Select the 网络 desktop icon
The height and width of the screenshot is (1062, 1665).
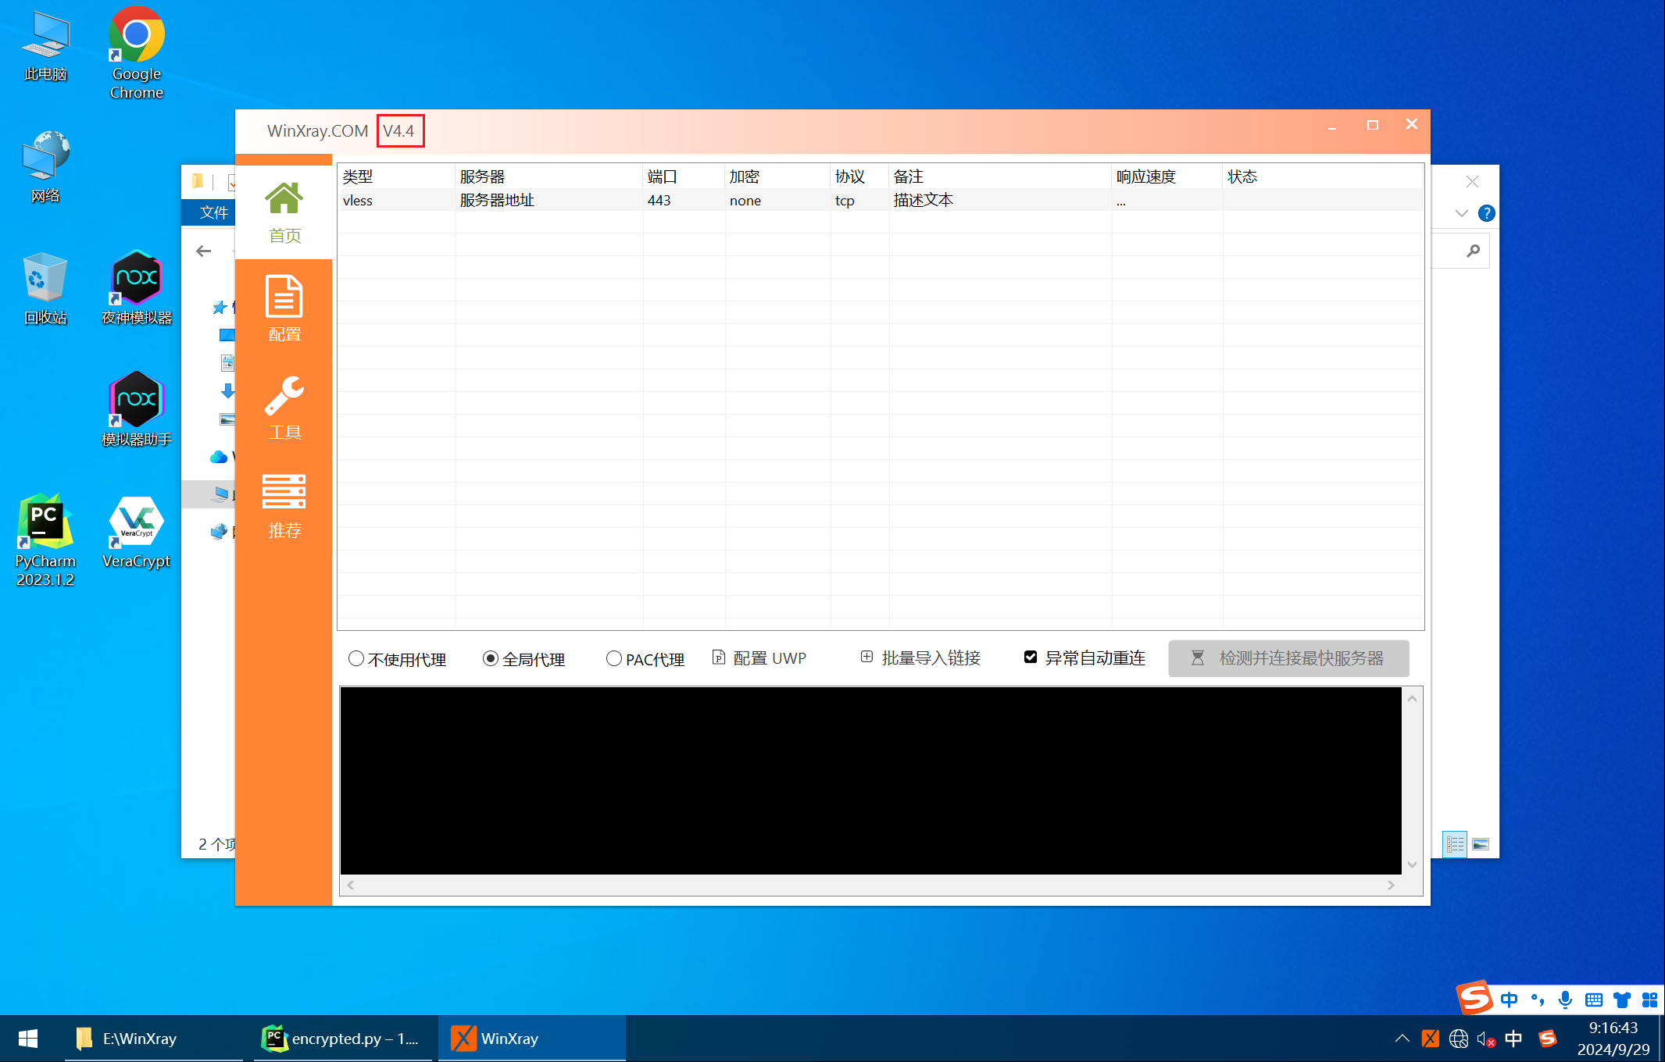(x=45, y=166)
